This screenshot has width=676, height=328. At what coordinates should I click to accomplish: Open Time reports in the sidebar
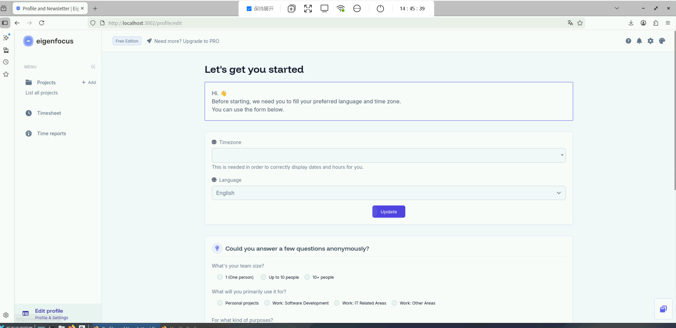pos(51,134)
